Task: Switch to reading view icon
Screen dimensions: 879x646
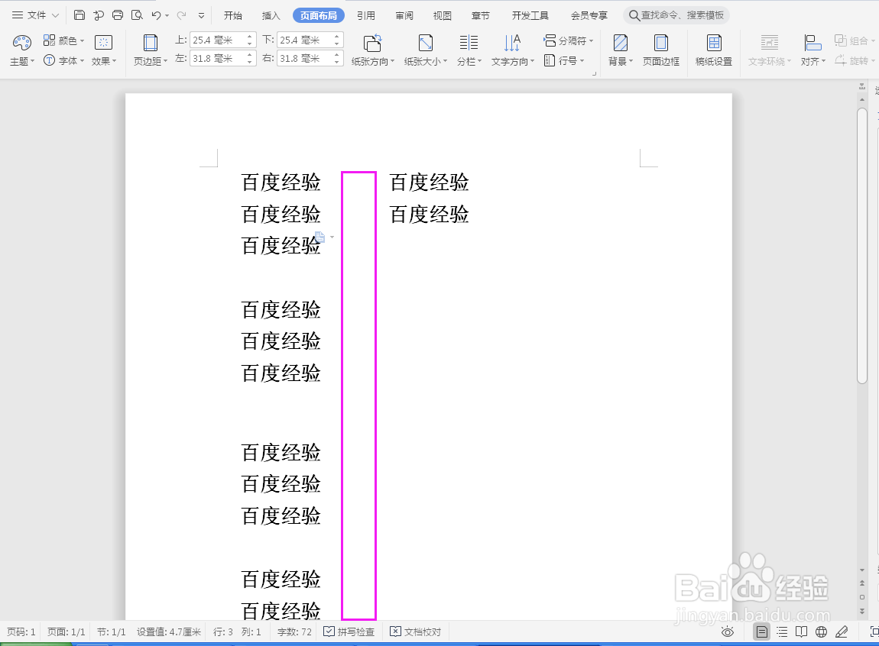Action: [x=802, y=632]
